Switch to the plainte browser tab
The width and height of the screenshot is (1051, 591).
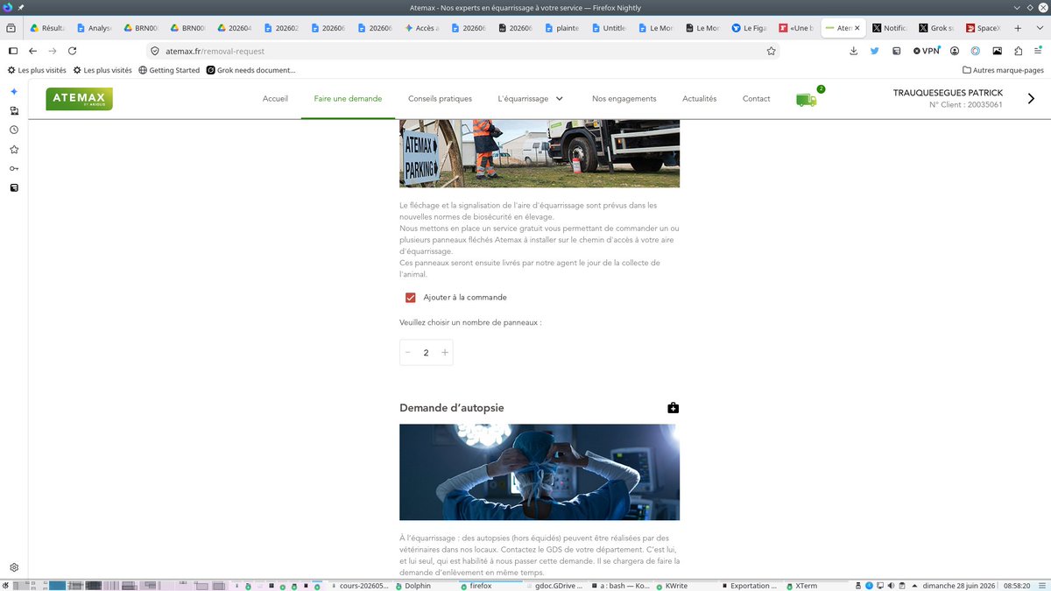[x=562, y=28]
